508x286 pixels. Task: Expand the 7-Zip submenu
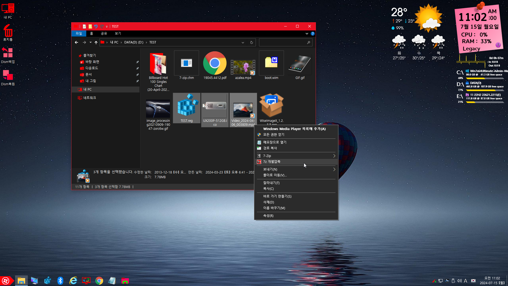coord(296,156)
